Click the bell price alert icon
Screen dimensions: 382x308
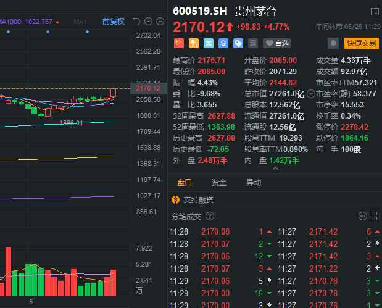tap(333, 43)
